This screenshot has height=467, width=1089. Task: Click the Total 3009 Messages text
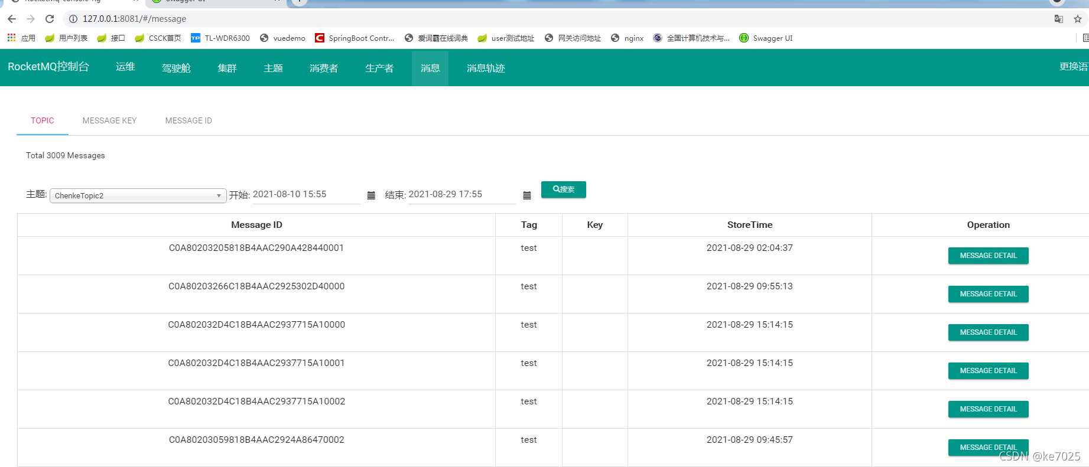point(66,155)
